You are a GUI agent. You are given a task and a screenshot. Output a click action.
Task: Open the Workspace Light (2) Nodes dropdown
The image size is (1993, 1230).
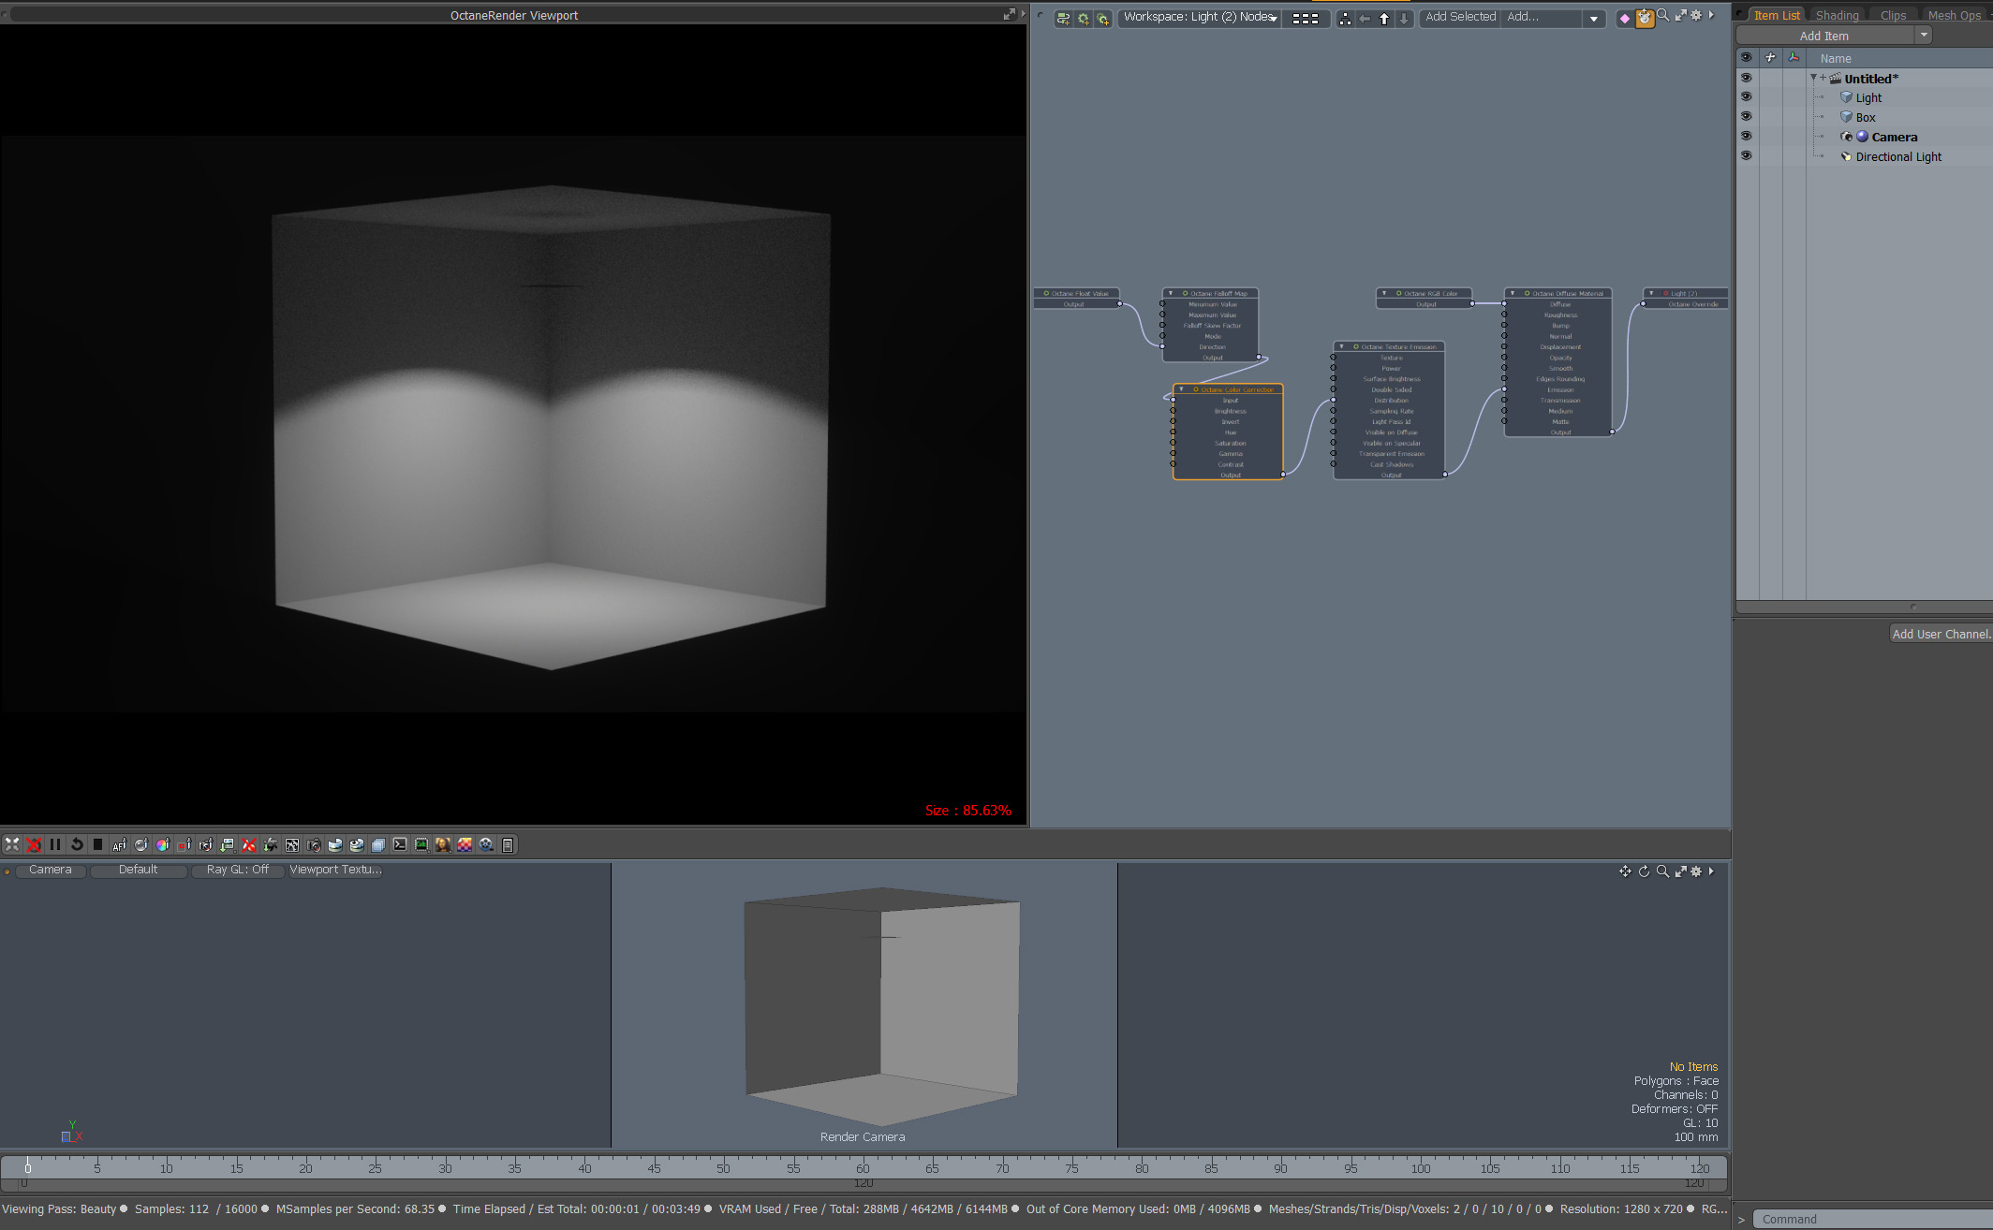[1201, 17]
